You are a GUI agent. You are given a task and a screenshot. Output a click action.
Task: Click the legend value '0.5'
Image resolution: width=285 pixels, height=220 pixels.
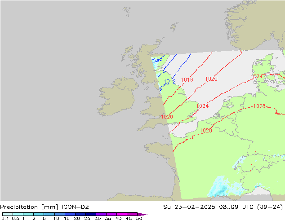pos(16,218)
